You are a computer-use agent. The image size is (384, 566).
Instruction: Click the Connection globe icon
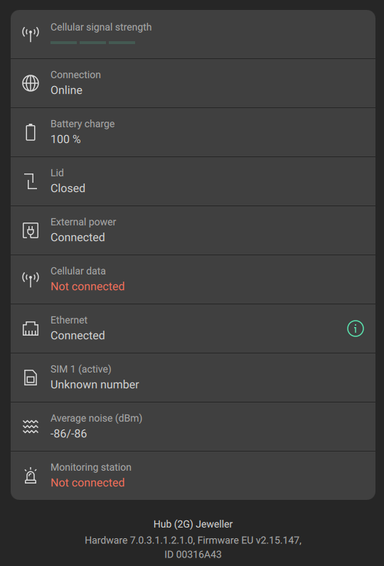[x=31, y=83]
